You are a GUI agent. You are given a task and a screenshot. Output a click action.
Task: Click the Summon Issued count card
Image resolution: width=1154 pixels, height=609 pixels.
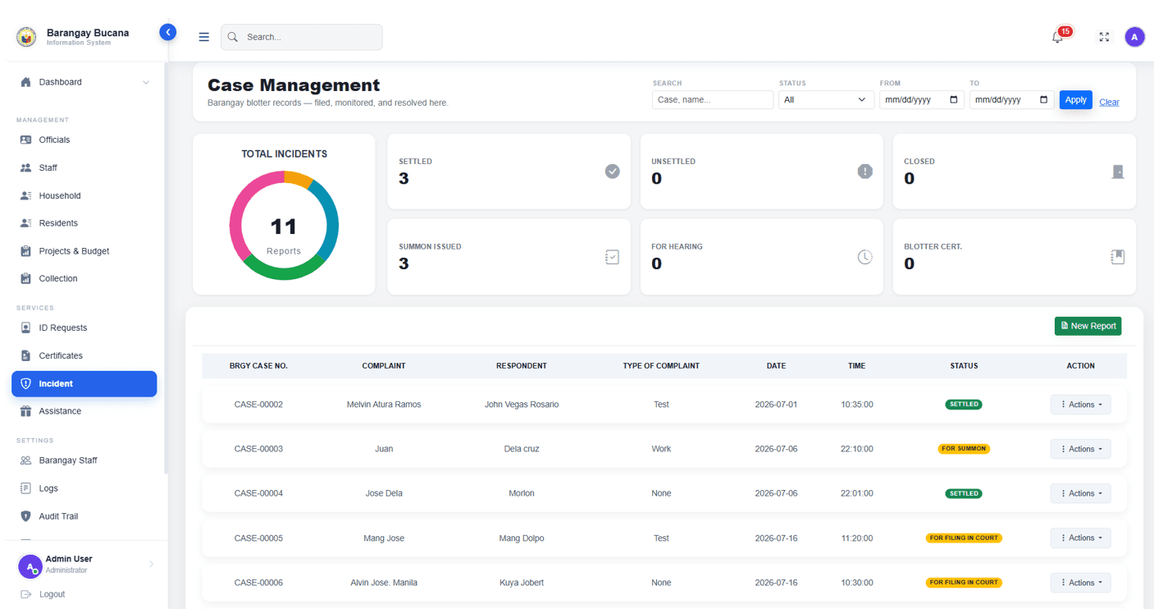[509, 256]
